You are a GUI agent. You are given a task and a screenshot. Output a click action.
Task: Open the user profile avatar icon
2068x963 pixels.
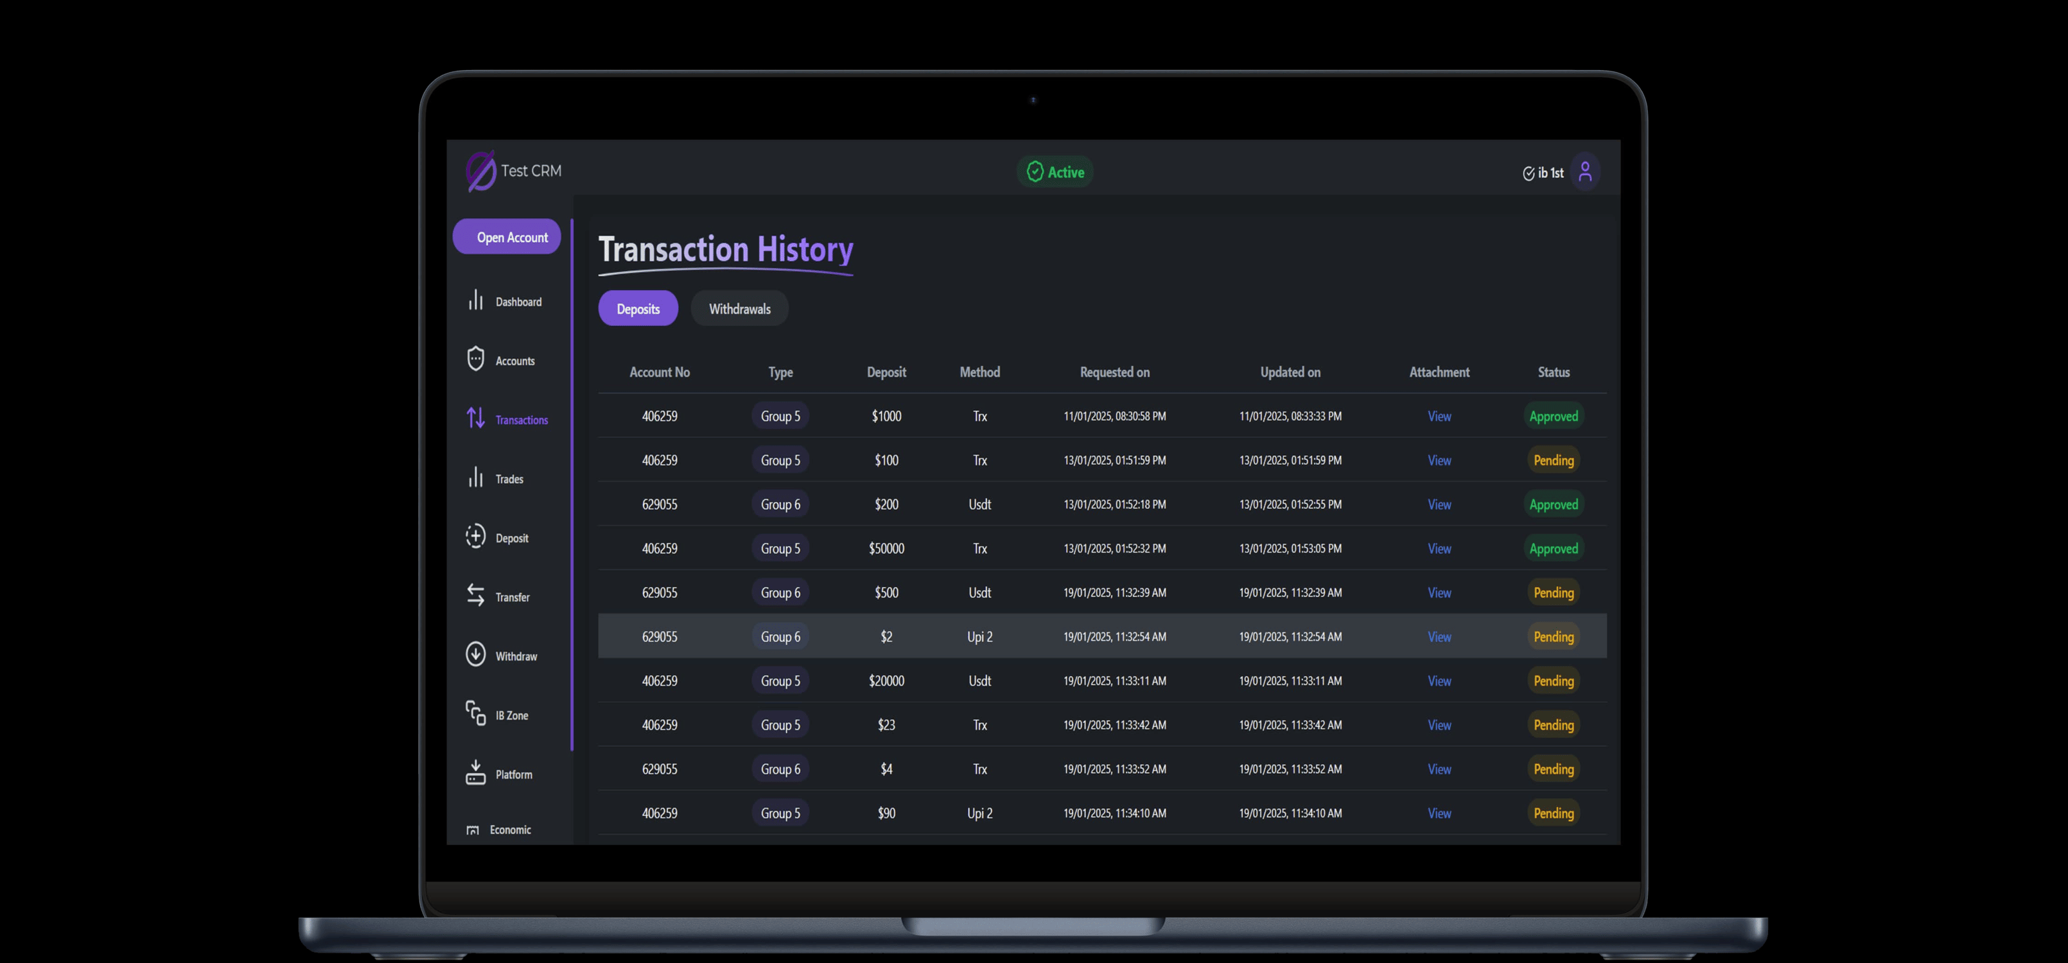point(1585,172)
